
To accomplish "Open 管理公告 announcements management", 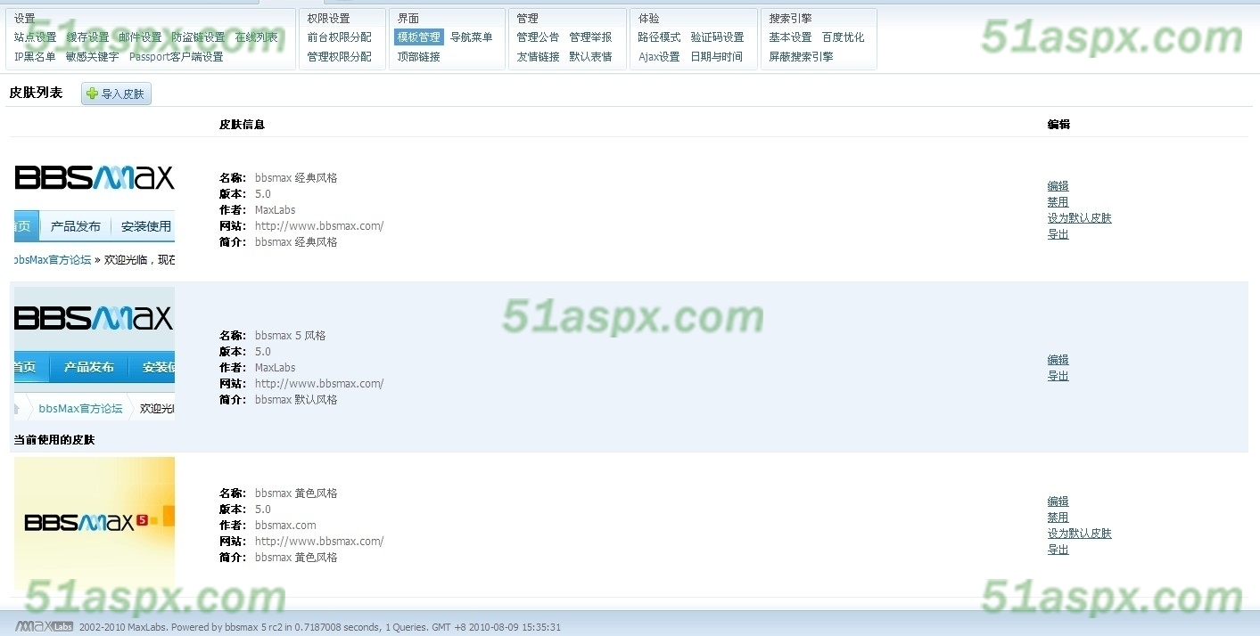I will [x=538, y=37].
